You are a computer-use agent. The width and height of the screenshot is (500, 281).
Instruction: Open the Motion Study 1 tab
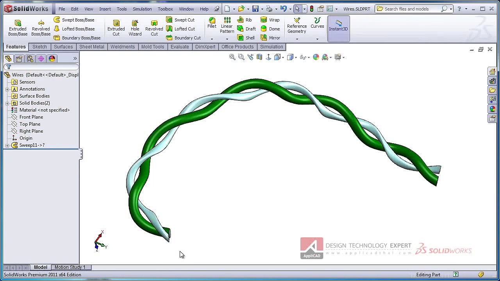coord(70,267)
